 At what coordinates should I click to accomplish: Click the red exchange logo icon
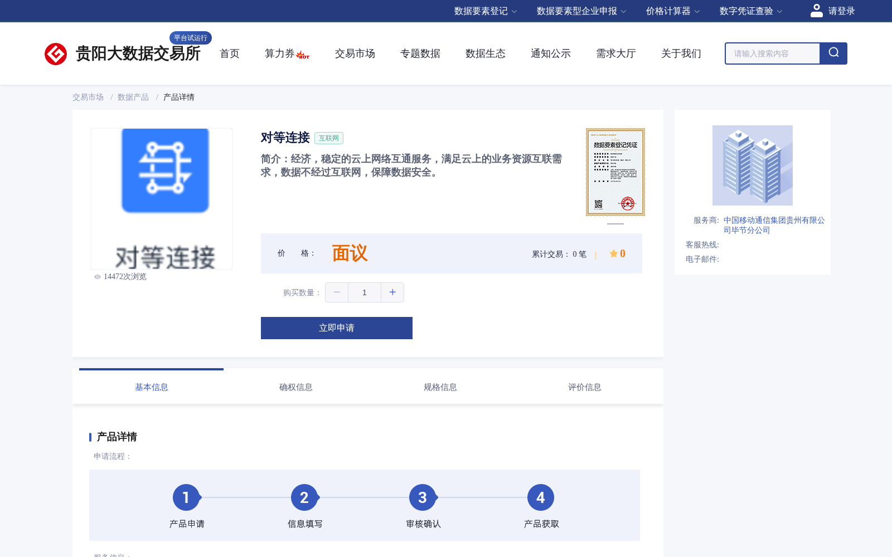pyautogui.click(x=56, y=54)
